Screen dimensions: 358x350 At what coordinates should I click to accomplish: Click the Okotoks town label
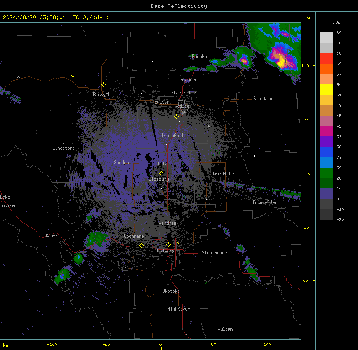[x=171, y=291]
